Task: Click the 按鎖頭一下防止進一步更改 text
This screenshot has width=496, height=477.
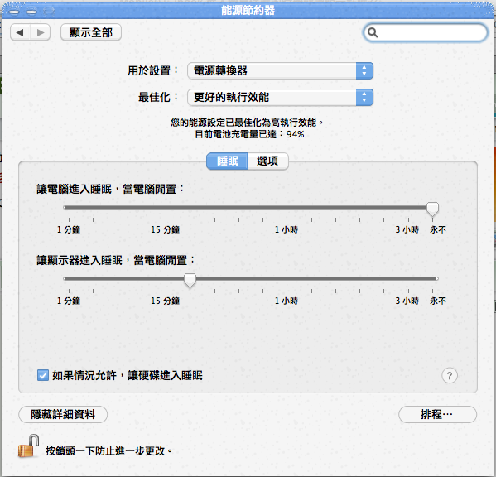Action: pyautogui.click(x=108, y=451)
